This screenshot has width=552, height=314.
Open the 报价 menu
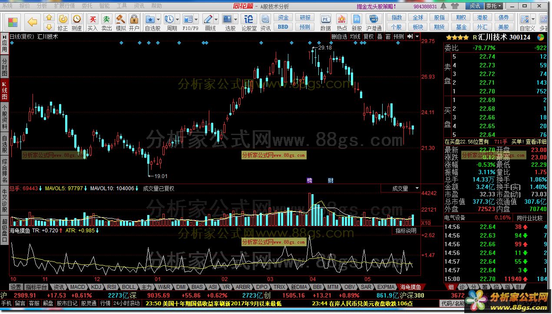pos(25,6)
